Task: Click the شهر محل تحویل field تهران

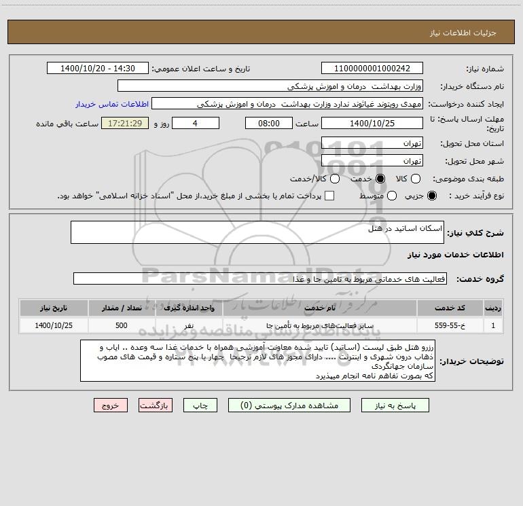Action: pyautogui.click(x=372, y=160)
